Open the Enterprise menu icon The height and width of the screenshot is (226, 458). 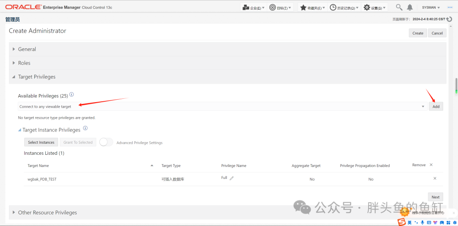click(246, 7)
